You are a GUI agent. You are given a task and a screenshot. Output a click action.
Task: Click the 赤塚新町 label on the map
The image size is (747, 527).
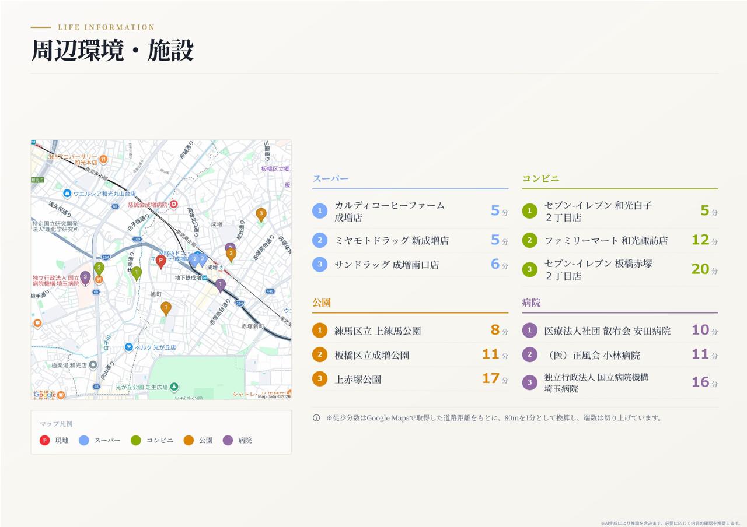(x=253, y=326)
